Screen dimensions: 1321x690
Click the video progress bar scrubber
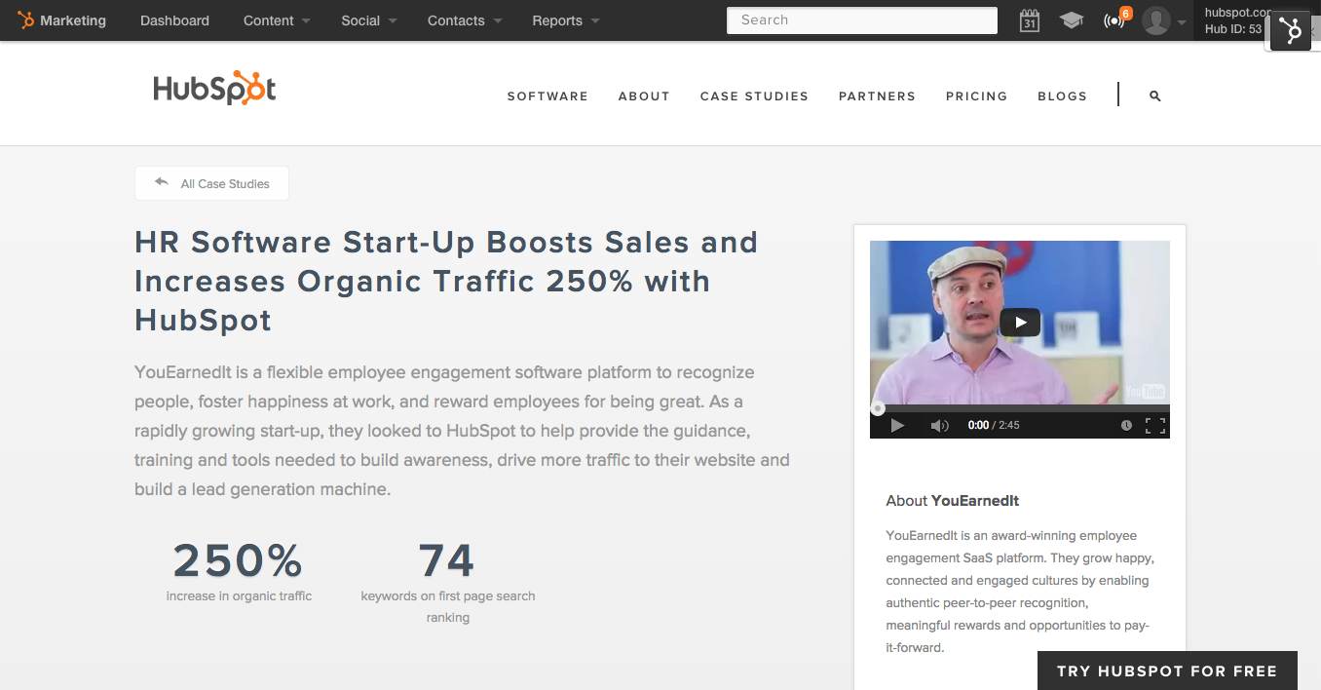[x=878, y=408]
